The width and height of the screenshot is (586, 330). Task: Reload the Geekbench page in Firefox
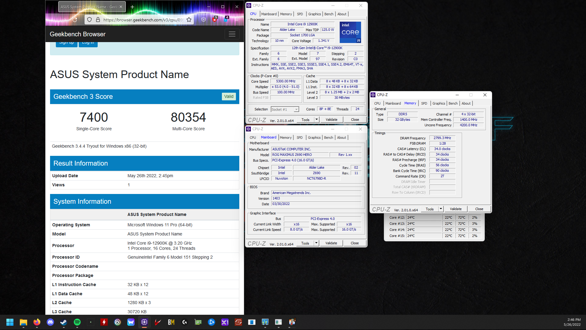pos(75,20)
